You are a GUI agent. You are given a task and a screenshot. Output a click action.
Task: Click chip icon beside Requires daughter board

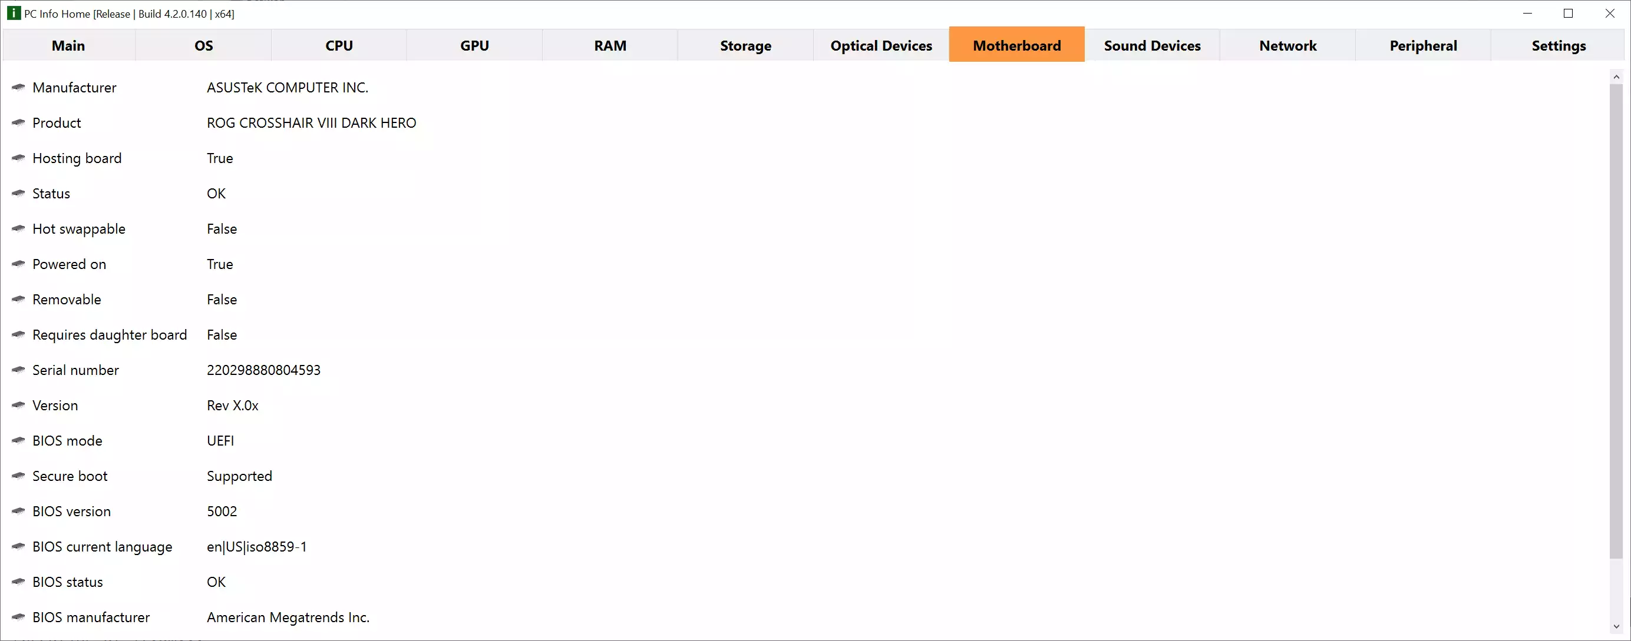[x=18, y=335]
